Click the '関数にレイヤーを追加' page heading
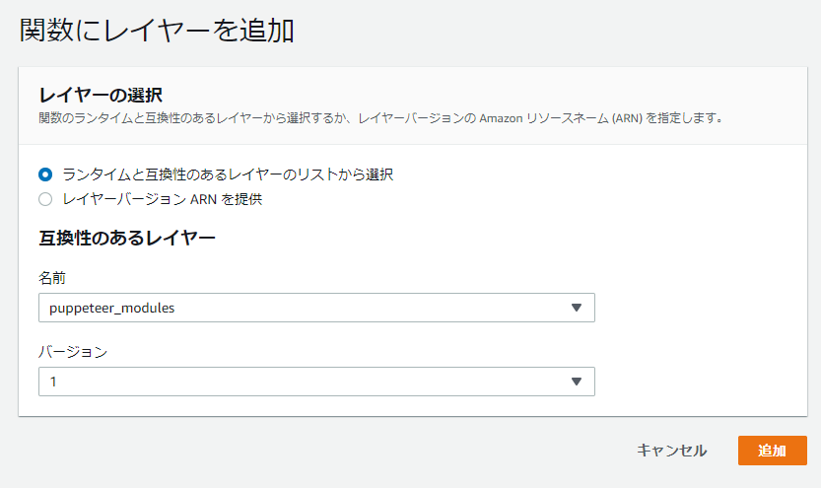This screenshot has width=821, height=488. [x=157, y=31]
